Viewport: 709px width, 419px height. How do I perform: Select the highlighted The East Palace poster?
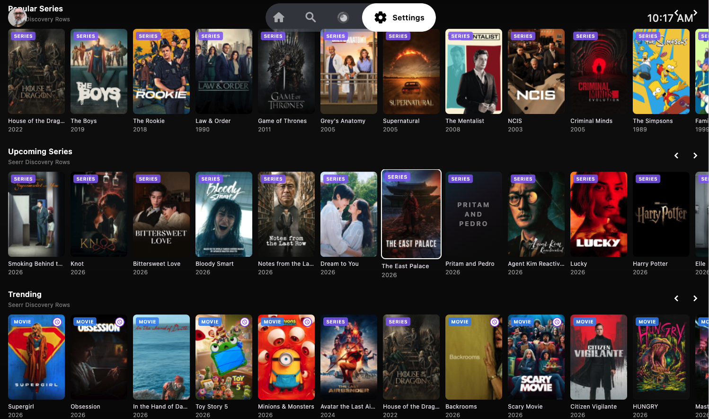[x=411, y=214]
